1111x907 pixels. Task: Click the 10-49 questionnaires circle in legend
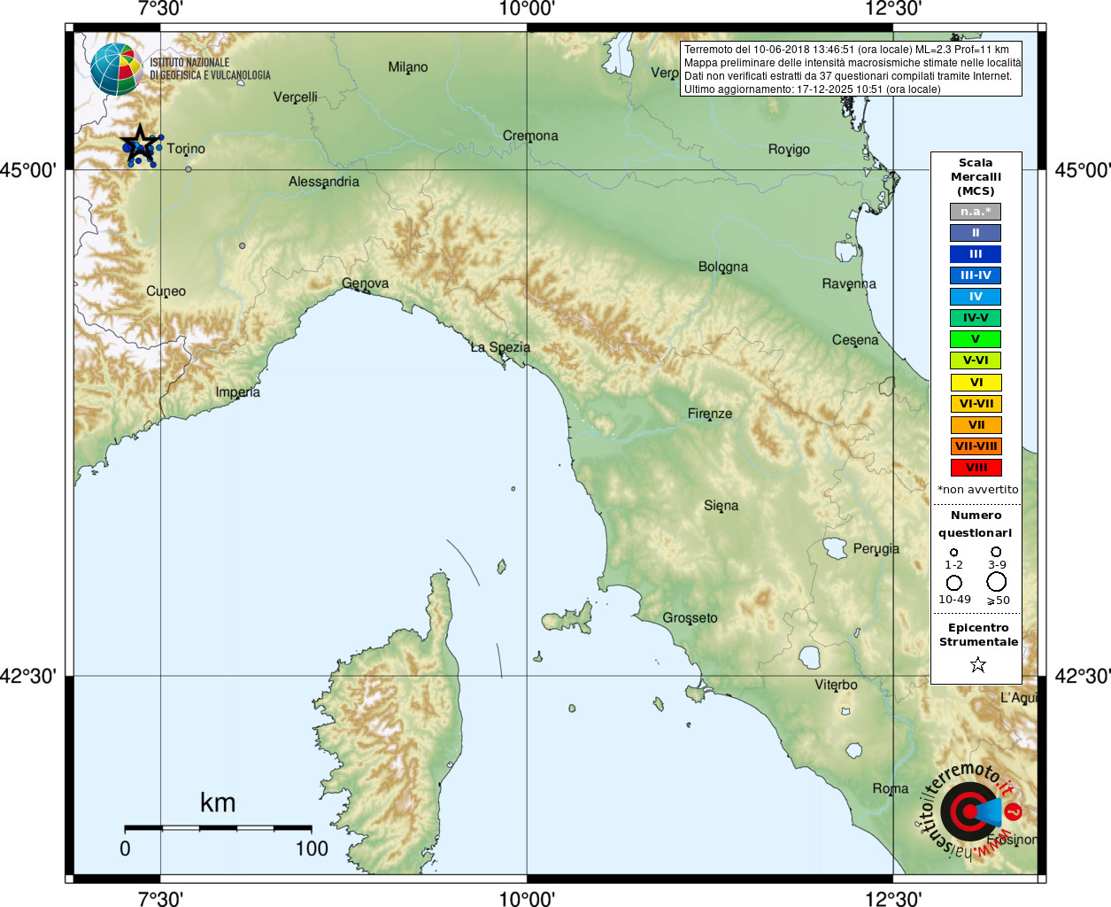(953, 583)
